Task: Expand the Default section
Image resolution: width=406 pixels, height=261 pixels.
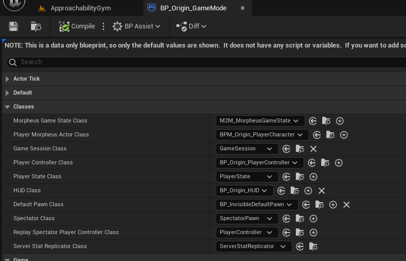Action: click(7, 93)
